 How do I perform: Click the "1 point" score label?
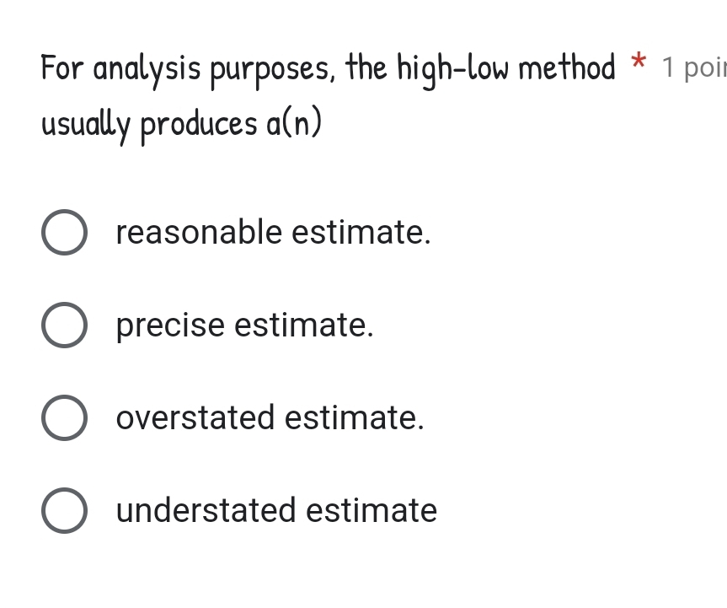[693, 67]
